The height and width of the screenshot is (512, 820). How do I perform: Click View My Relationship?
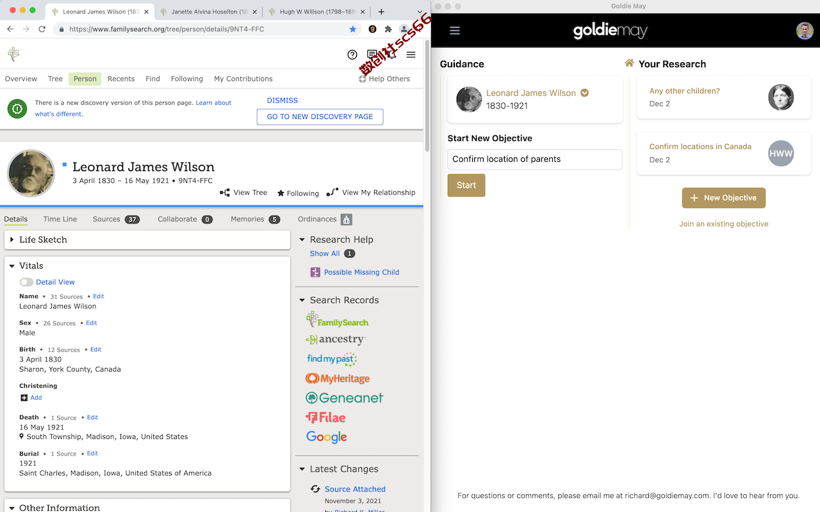(x=371, y=192)
